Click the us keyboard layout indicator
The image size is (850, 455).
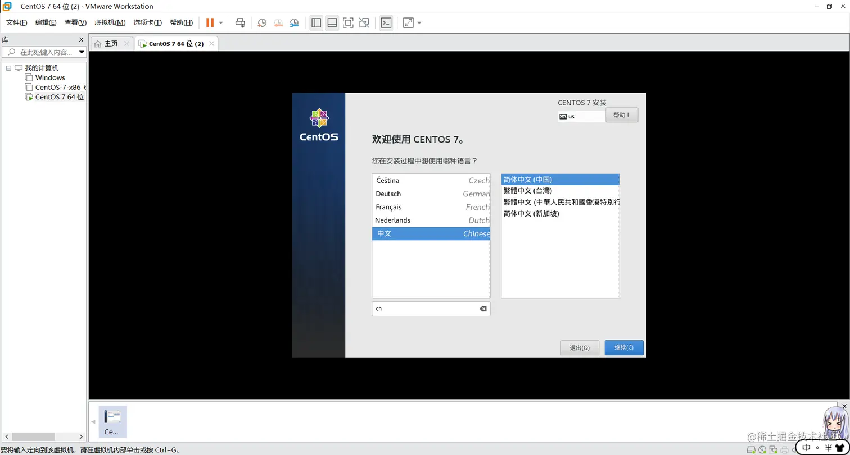click(x=581, y=117)
